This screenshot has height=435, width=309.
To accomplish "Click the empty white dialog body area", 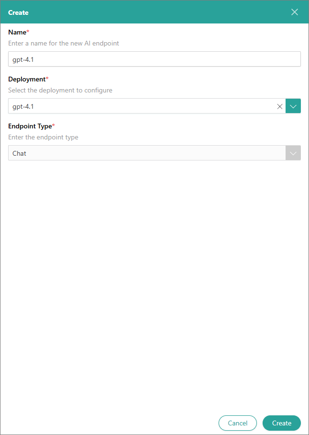I will click(154, 287).
